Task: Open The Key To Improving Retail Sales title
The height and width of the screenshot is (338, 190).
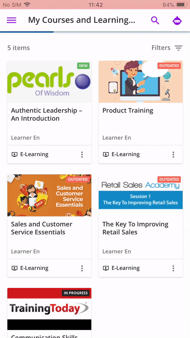Action: tap(135, 228)
